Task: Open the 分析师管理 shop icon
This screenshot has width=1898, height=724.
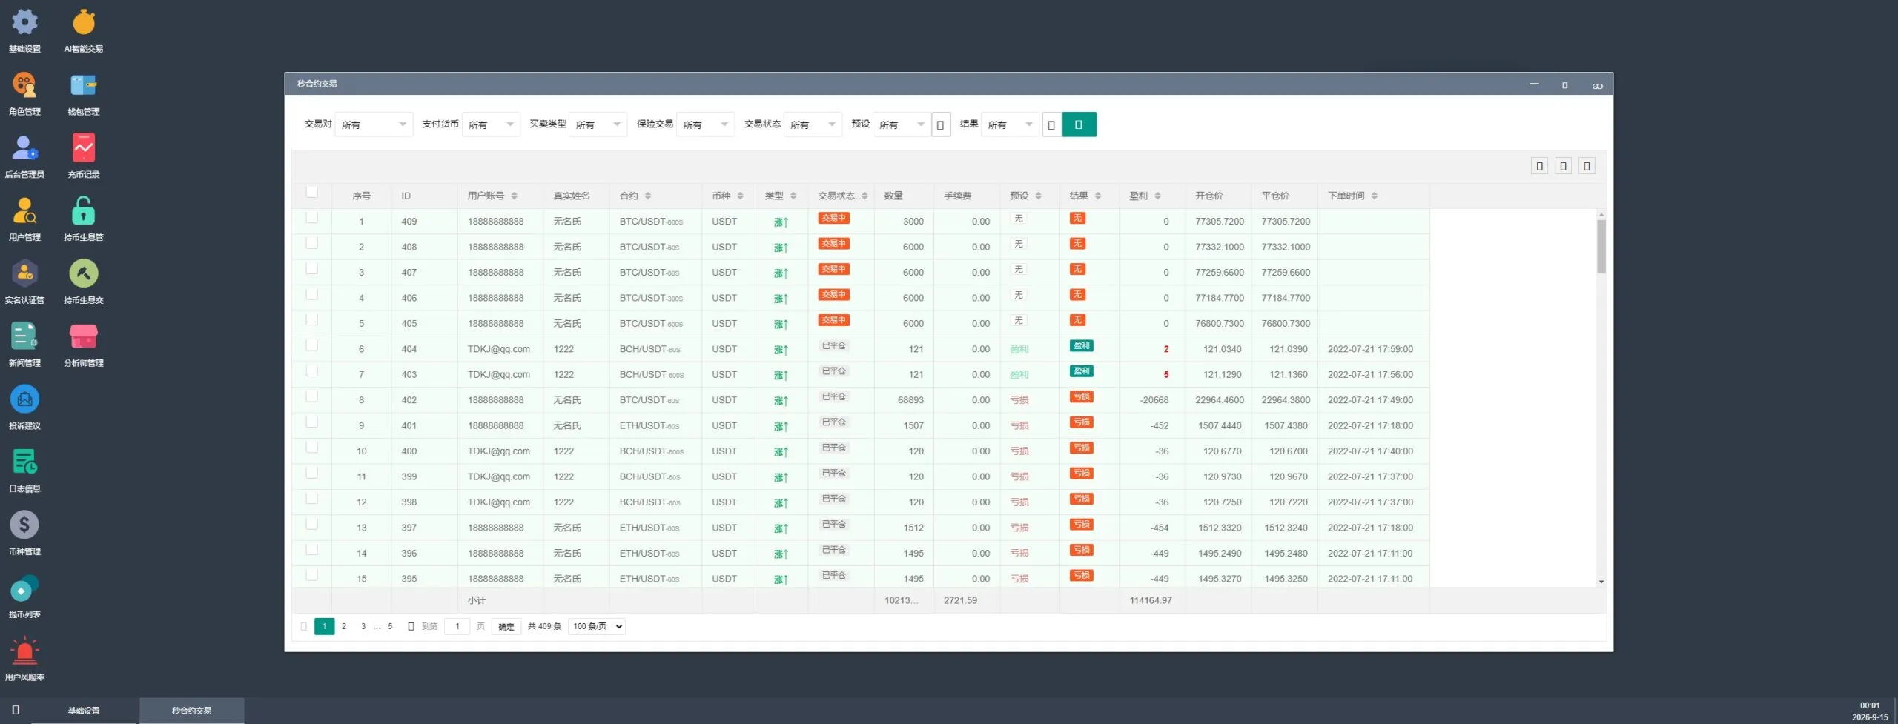Action: tap(84, 336)
